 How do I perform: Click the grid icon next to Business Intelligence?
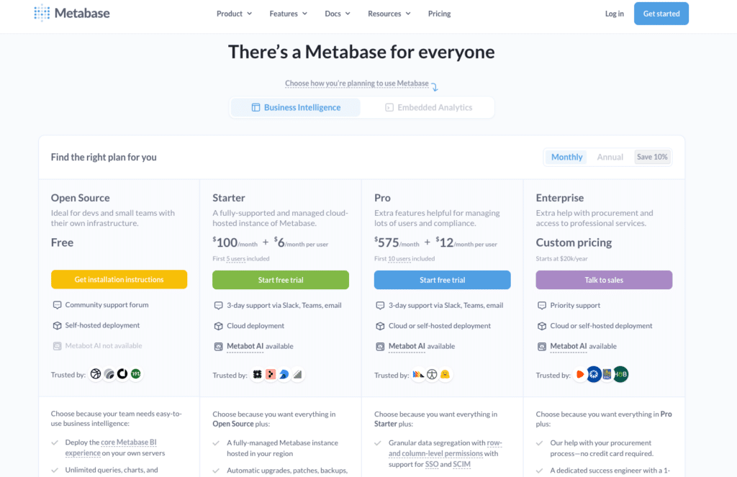pyautogui.click(x=256, y=106)
